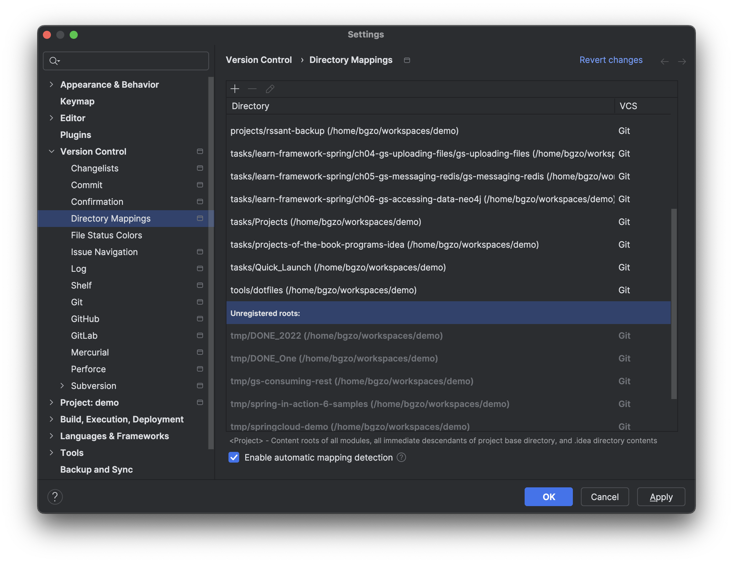
Task: Navigate back with the left arrow
Action: 664,61
